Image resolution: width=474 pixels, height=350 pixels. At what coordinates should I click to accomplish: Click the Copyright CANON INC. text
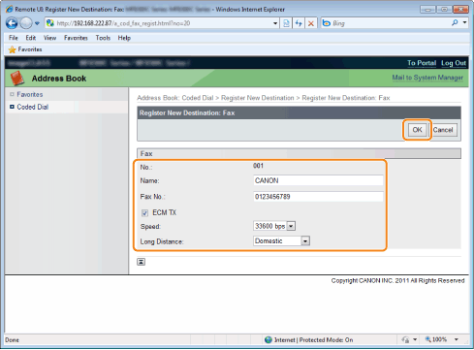click(x=397, y=280)
